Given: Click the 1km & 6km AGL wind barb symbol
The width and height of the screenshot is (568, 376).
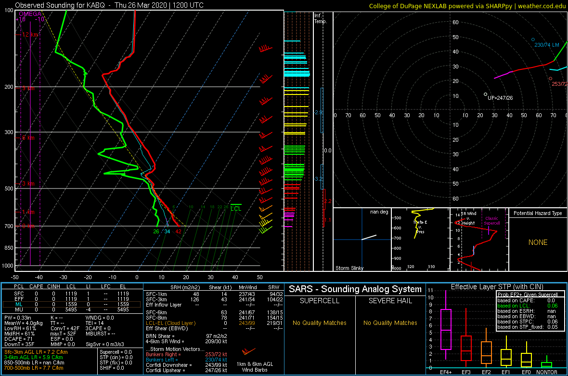Looking at the screenshot, I should click(x=248, y=351).
